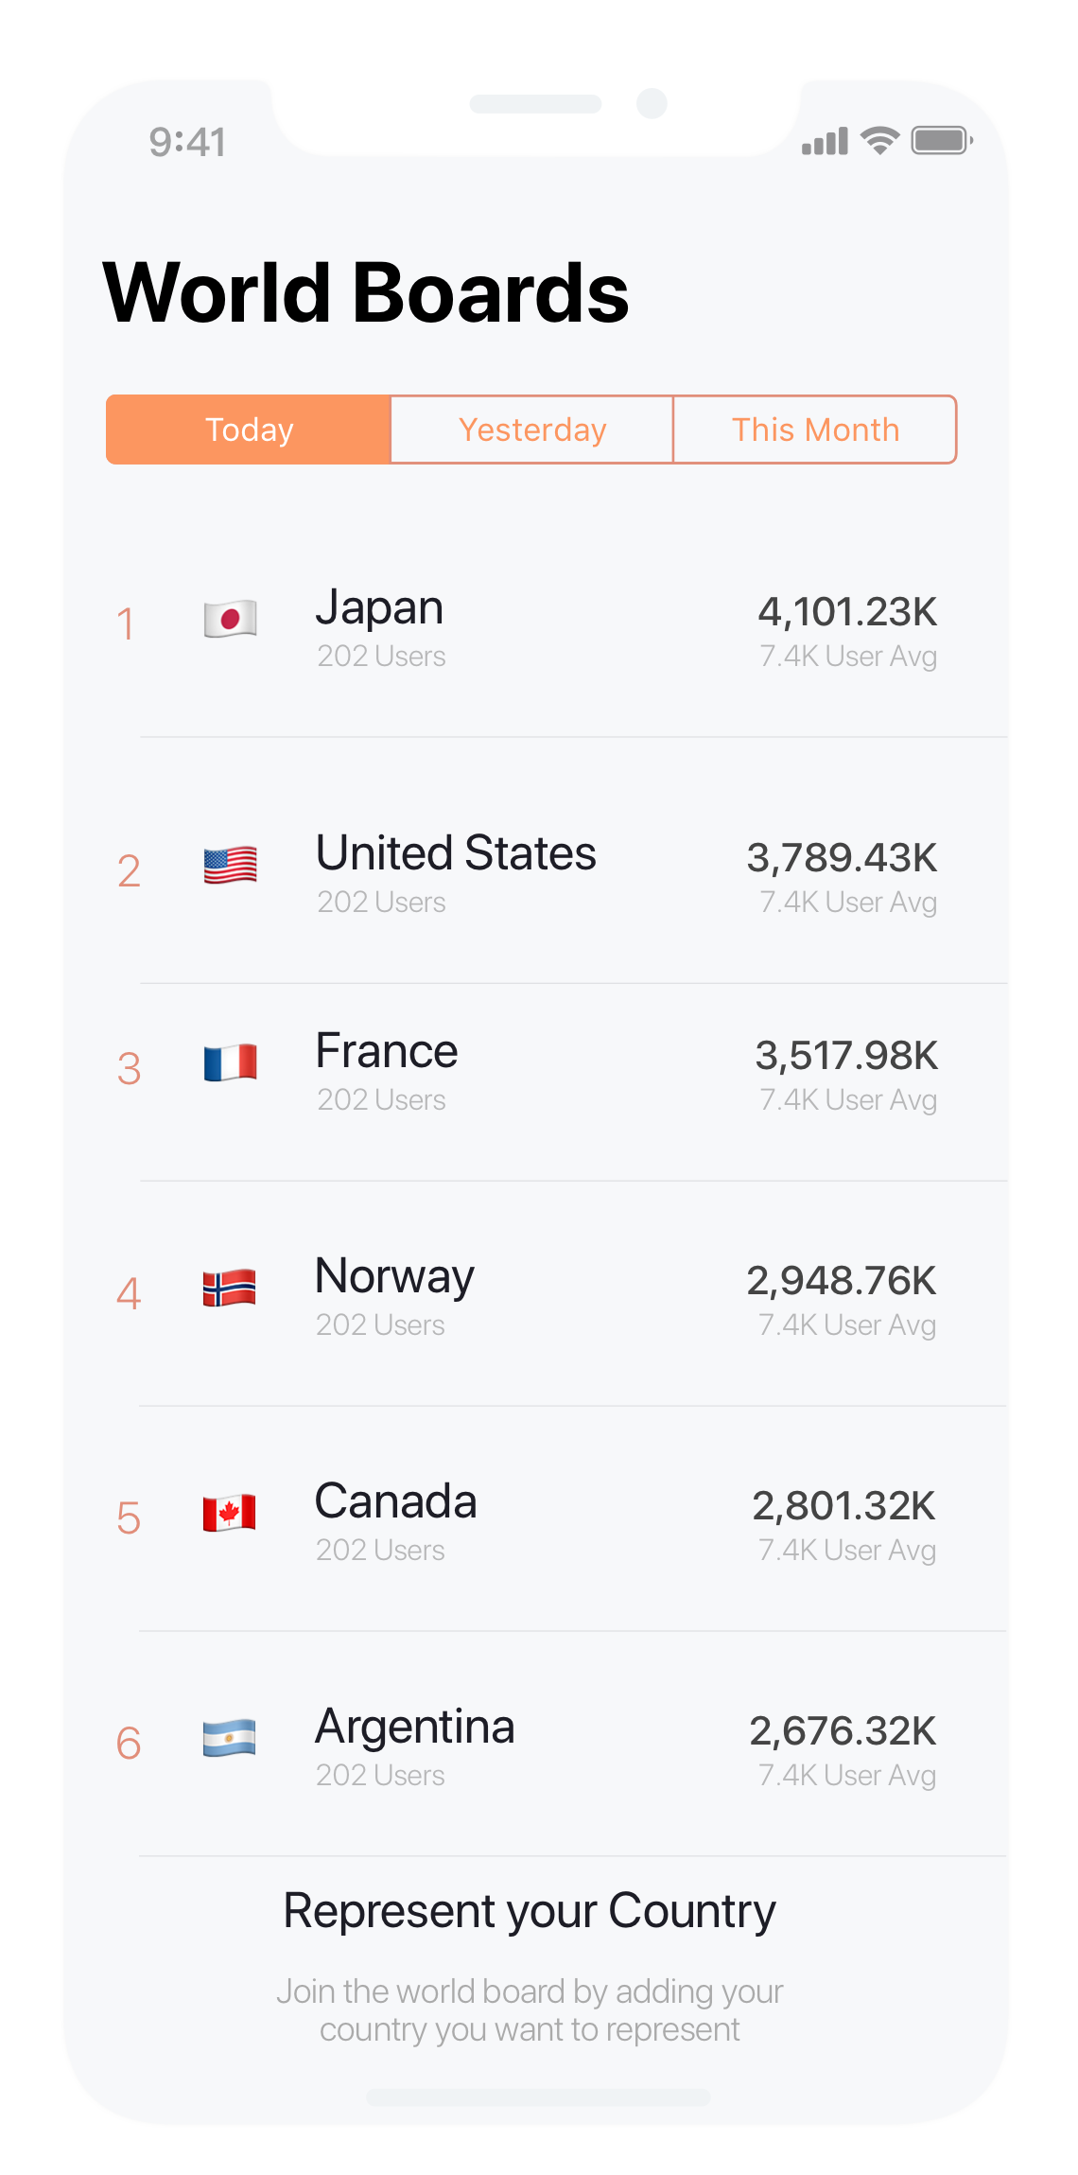Tap Canada's 2,801.32K score
The image size is (1078, 2175).
[843, 1506]
